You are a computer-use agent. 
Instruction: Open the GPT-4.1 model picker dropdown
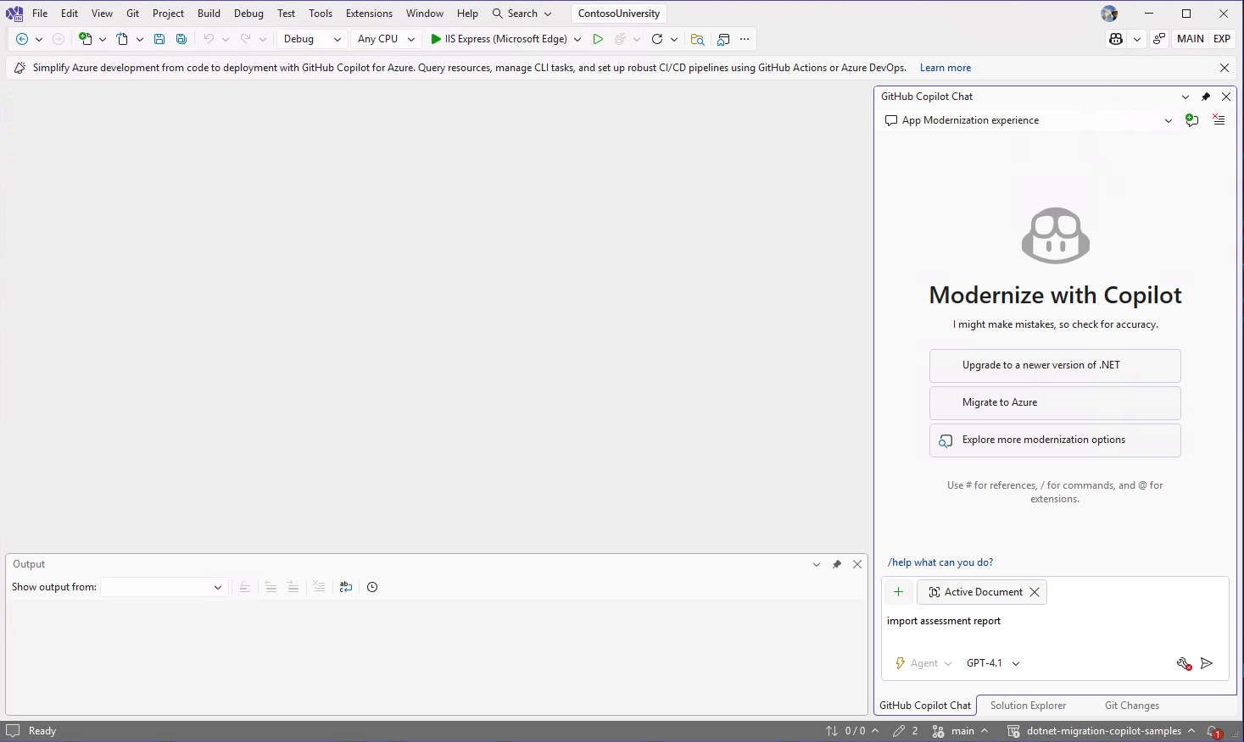(993, 663)
